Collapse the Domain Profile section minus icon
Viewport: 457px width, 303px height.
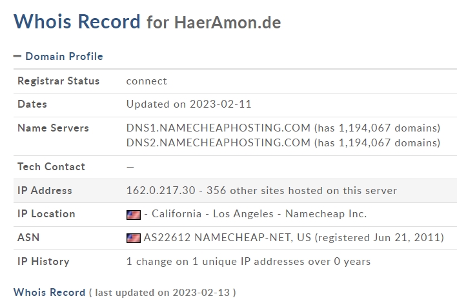tap(17, 57)
